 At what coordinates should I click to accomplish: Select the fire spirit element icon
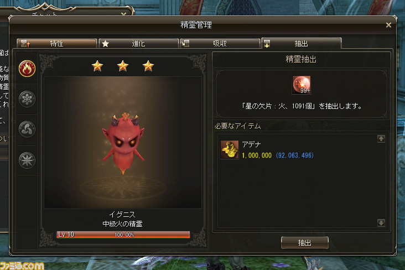click(27, 69)
